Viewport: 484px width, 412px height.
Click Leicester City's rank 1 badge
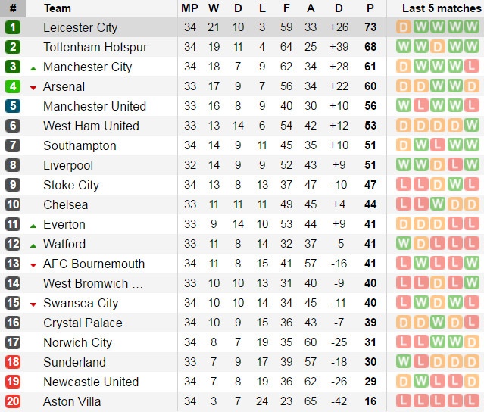pos(13,27)
